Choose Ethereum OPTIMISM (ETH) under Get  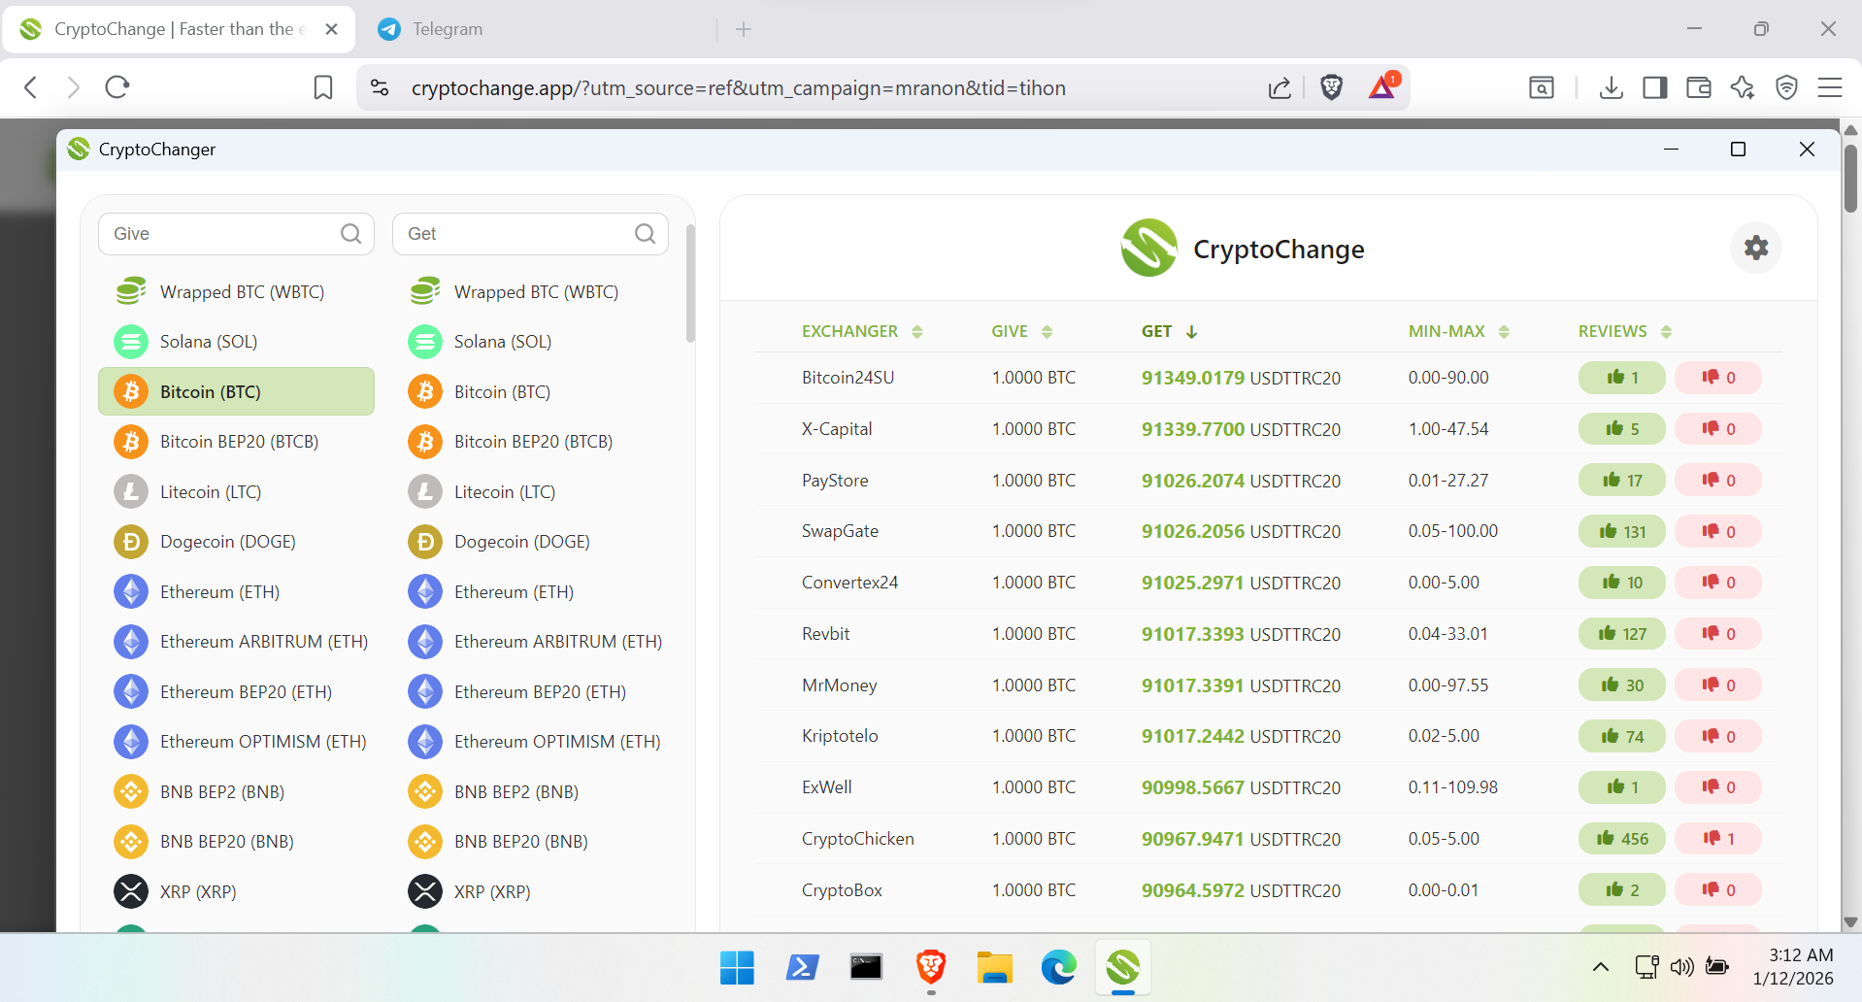(x=530, y=742)
